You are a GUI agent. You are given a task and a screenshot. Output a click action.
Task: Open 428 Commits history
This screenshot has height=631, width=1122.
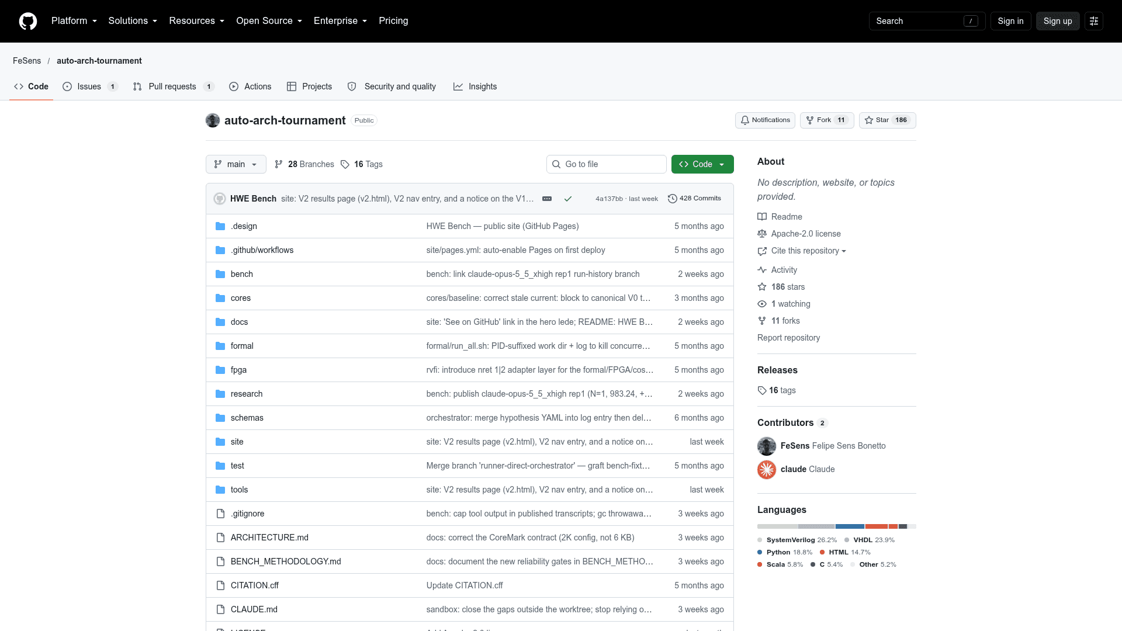(694, 199)
